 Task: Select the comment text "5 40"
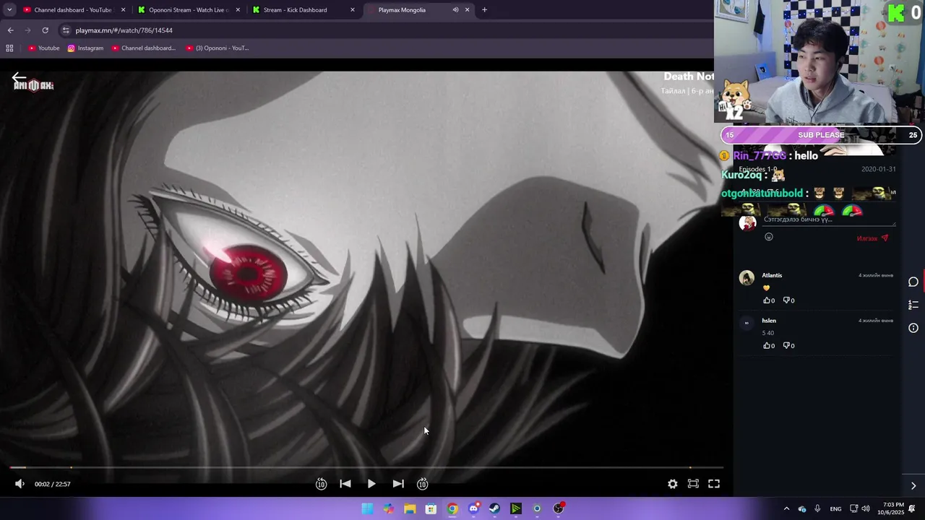coord(767,333)
